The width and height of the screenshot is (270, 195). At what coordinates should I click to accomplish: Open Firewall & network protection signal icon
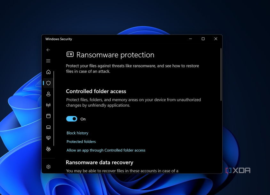pyautogui.click(x=48, y=105)
